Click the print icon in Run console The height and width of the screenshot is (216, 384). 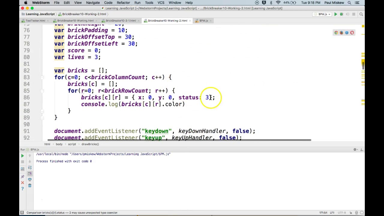coord(30,179)
